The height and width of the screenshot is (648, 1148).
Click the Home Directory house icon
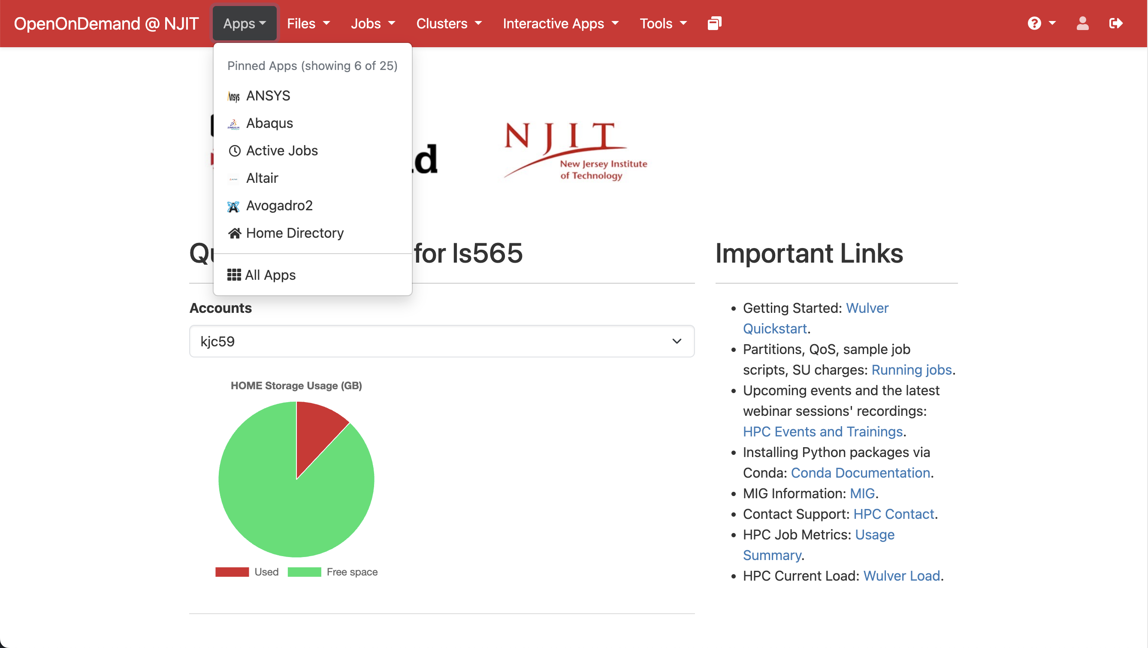(234, 233)
